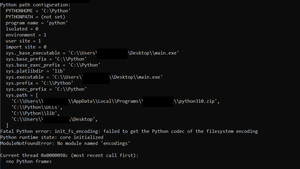Click the python310.zip path text

(198, 101)
